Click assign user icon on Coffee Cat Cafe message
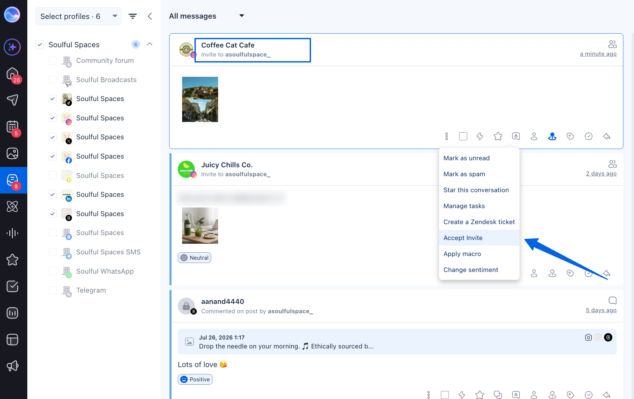The width and height of the screenshot is (634, 399). pyautogui.click(x=534, y=136)
